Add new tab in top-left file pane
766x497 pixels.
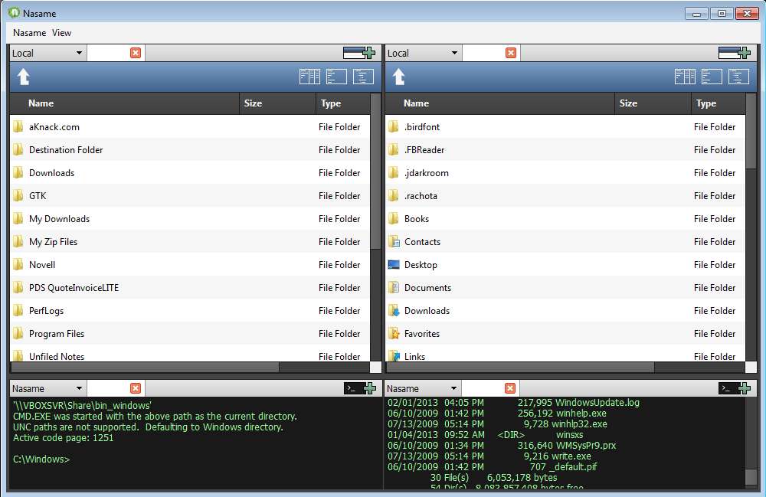(x=359, y=53)
